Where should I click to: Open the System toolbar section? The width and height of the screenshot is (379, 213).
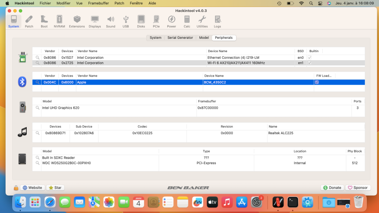14,21
